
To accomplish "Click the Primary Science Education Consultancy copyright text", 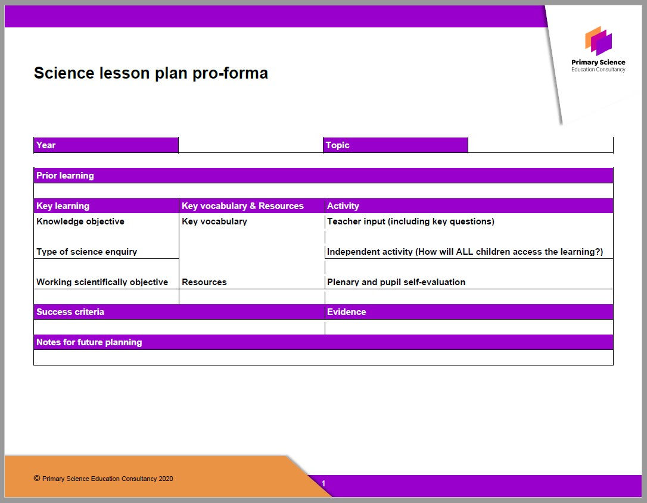I will click(103, 478).
